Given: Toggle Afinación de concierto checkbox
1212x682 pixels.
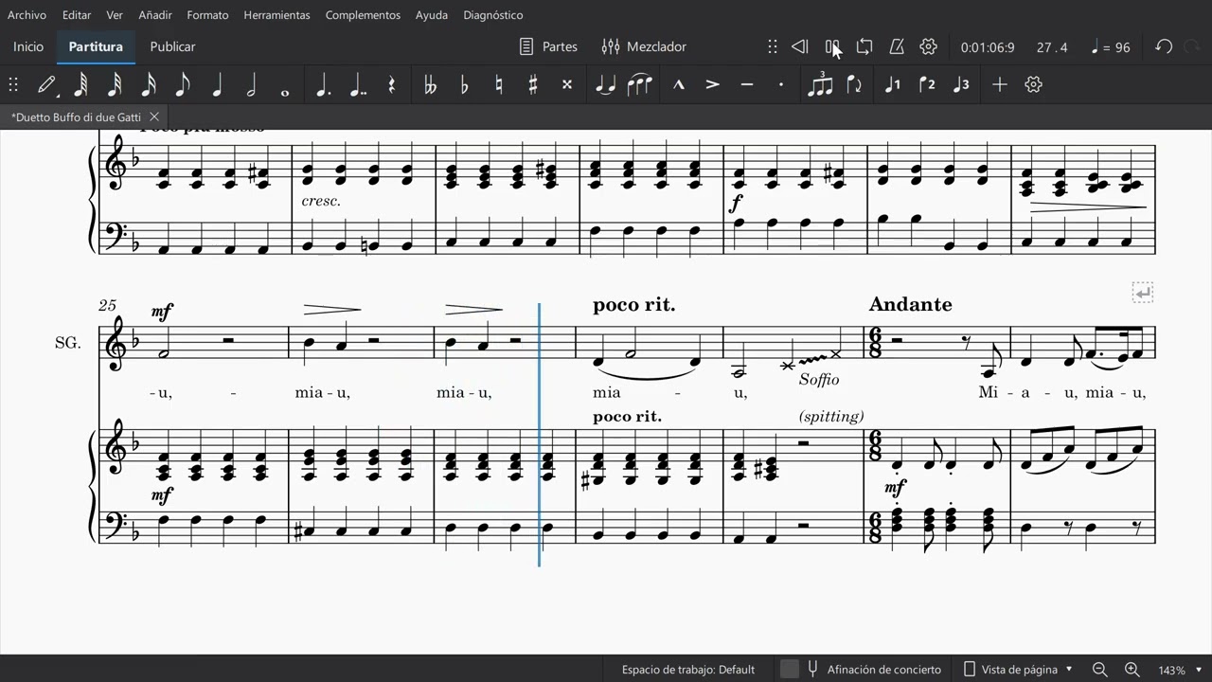Looking at the screenshot, I should tap(790, 669).
